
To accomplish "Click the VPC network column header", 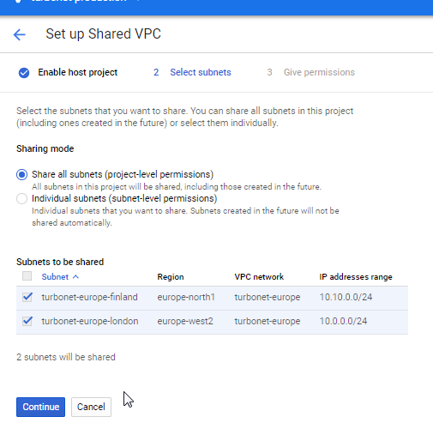I will 259,277.
